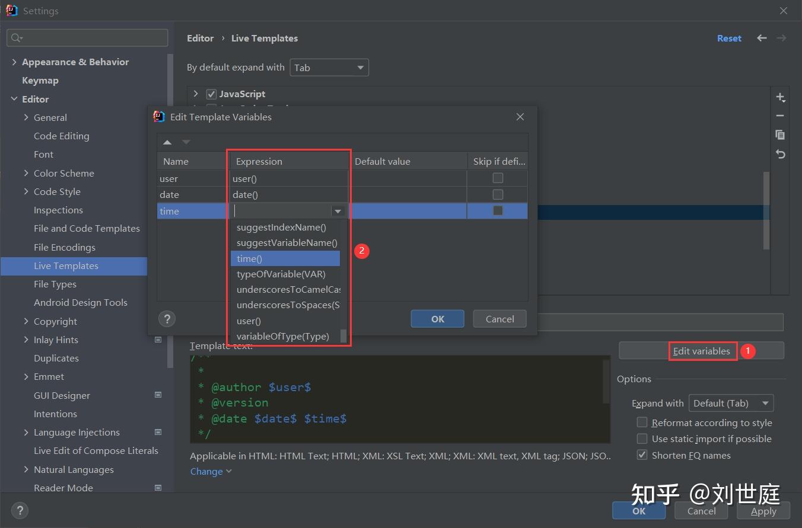Click into the template text editor

click(x=400, y=399)
